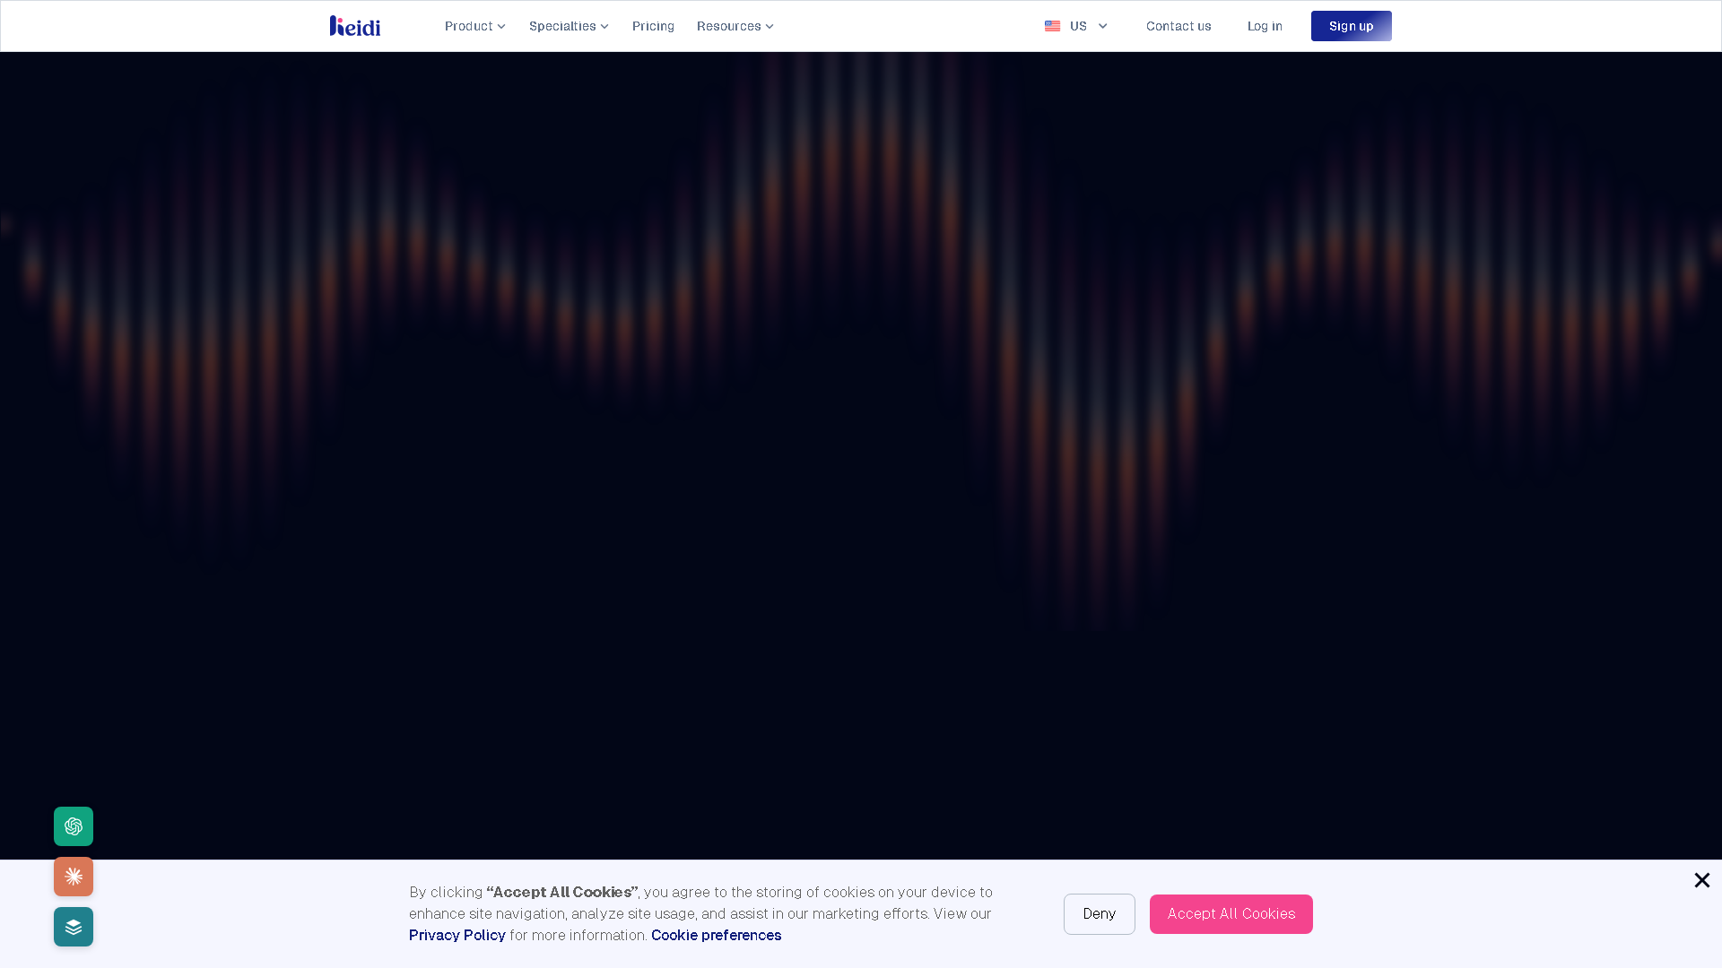This screenshot has height=968, width=1722.
Task: Select Contact us in the navigation
Action: (x=1178, y=26)
